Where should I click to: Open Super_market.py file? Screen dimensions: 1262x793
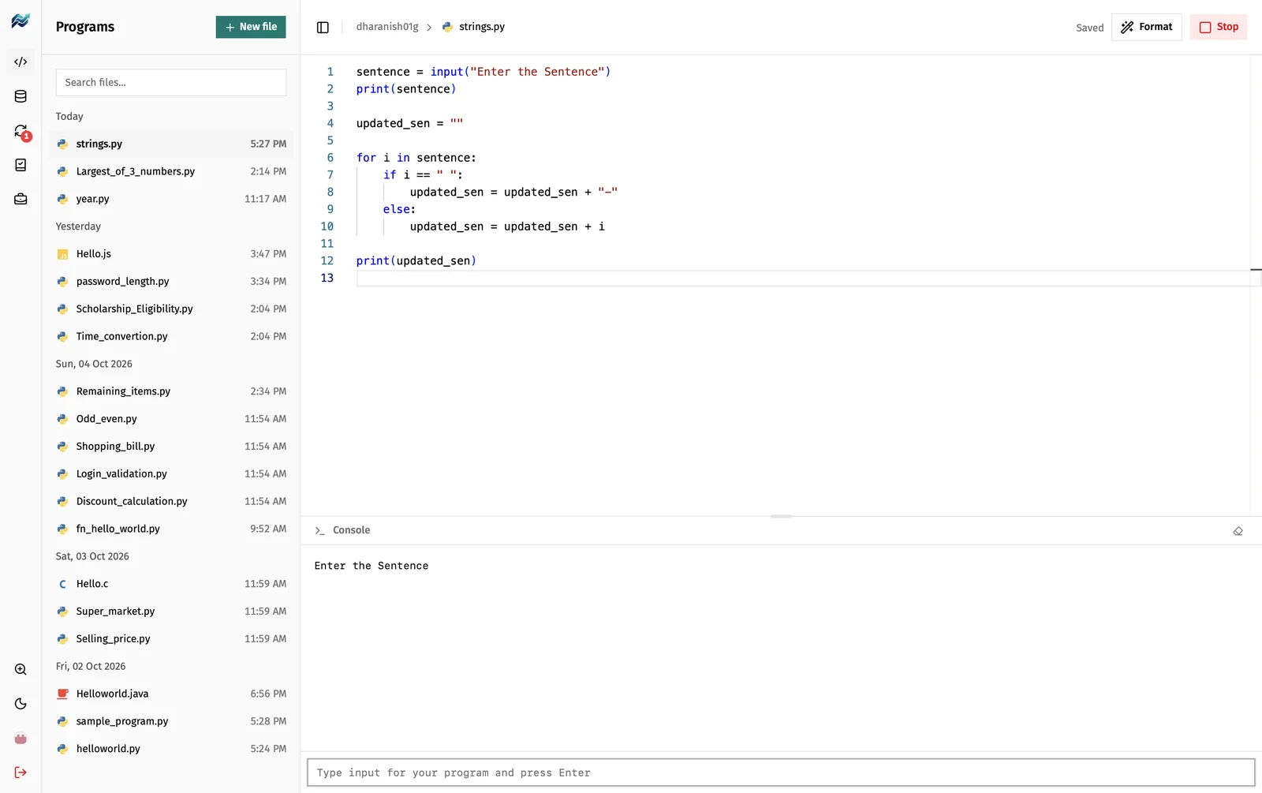[x=171, y=611]
